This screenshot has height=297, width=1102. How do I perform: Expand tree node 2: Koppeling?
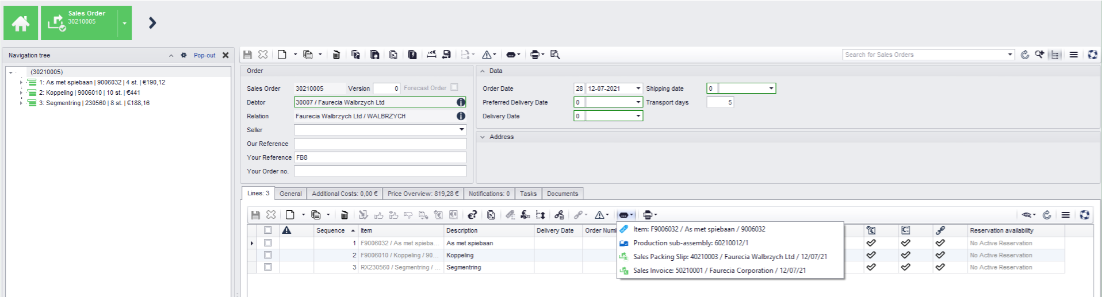[x=21, y=92]
